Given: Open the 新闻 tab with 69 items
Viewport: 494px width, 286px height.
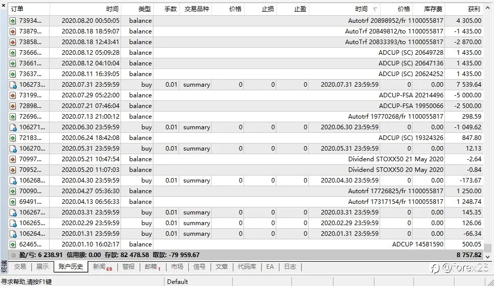Looking at the screenshot, I should (102, 267).
